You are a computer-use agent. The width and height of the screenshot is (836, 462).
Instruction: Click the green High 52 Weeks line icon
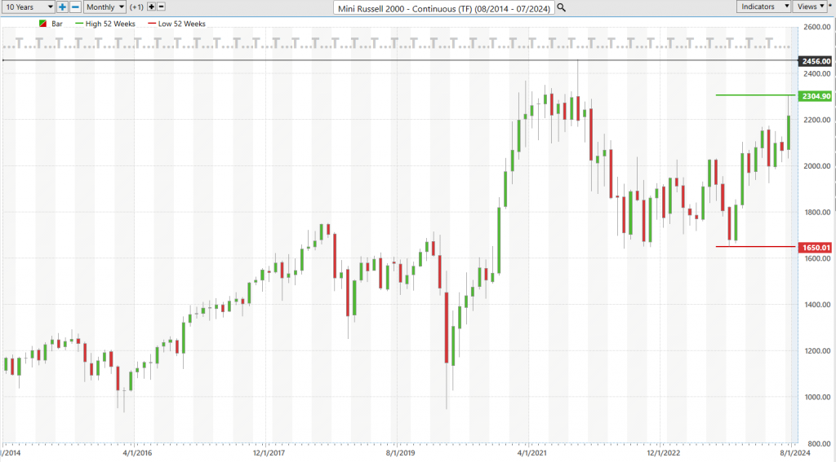79,24
